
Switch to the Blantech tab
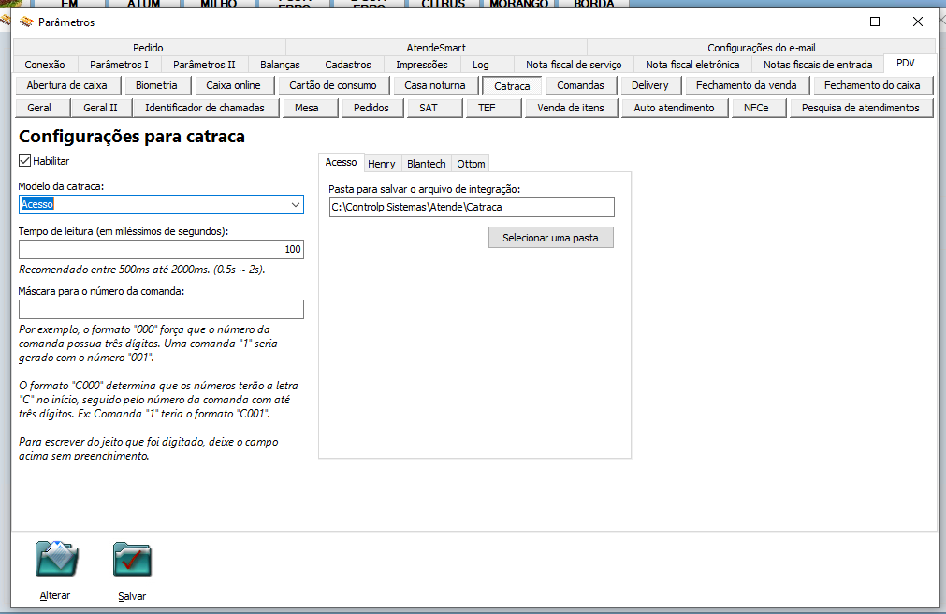tap(426, 163)
